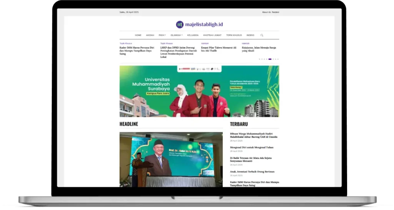Open the Redaksi link
Viewport: 394px width, 210px height.
click(275, 12)
